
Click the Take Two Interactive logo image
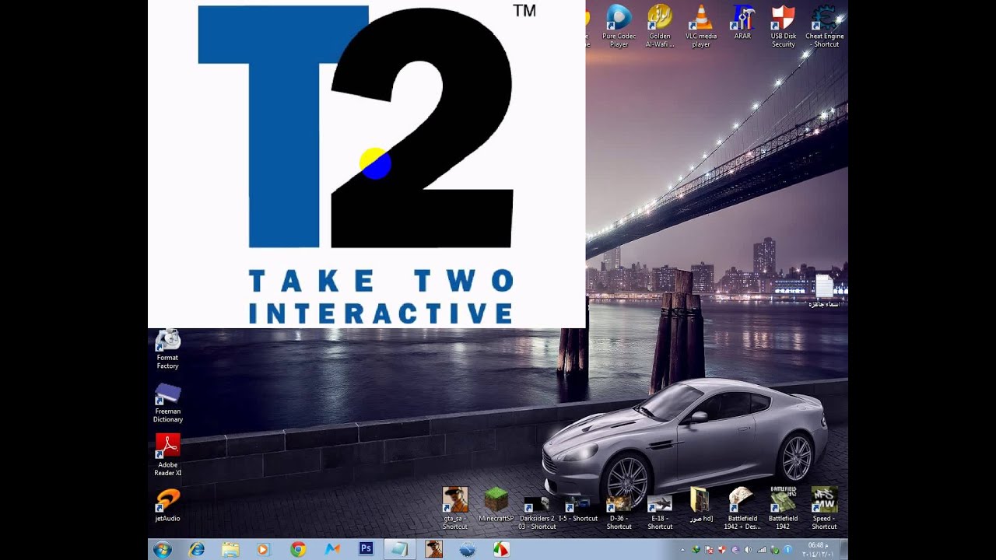point(366,163)
